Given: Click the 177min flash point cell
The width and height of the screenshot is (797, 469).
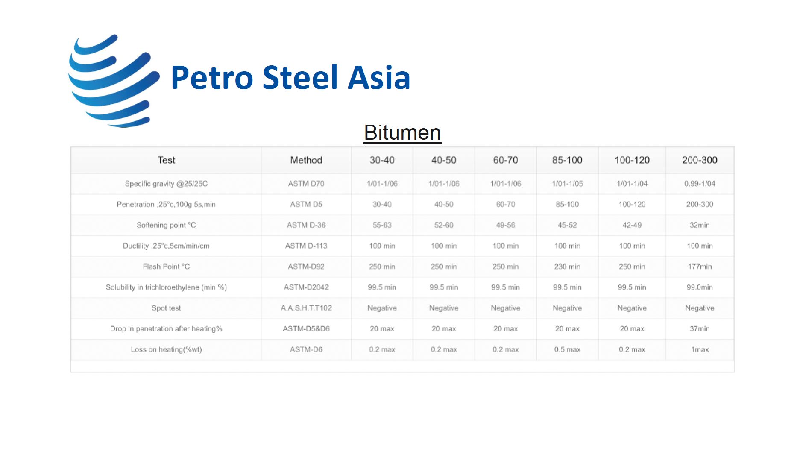Looking at the screenshot, I should tap(700, 267).
